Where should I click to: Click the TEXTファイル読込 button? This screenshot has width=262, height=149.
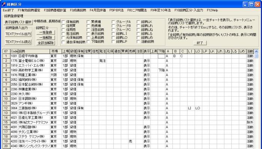pyautogui.click(x=18, y=42)
